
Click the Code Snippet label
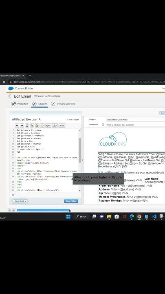73,120
